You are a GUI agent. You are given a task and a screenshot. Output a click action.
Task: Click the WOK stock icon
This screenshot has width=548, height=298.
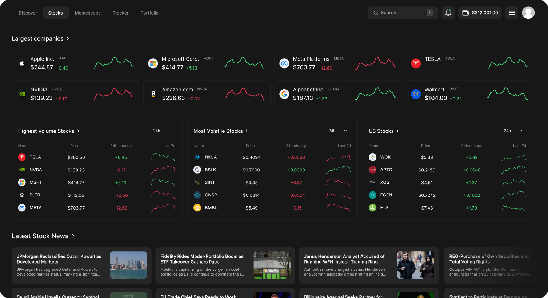click(x=372, y=157)
